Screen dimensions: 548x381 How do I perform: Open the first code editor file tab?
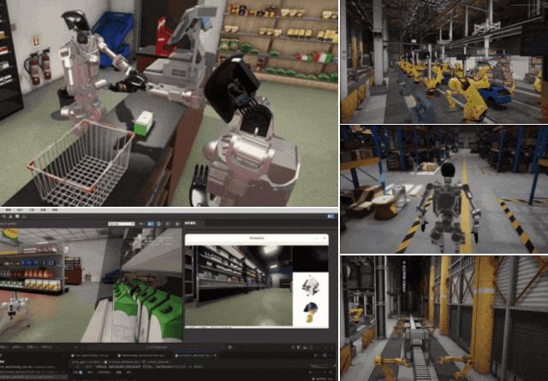92,355
